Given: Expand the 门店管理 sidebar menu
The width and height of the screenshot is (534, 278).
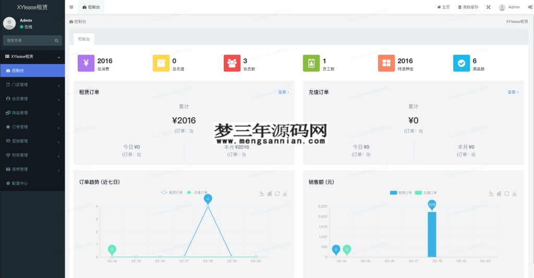Looking at the screenshot, I should click(x=32, y=85).
